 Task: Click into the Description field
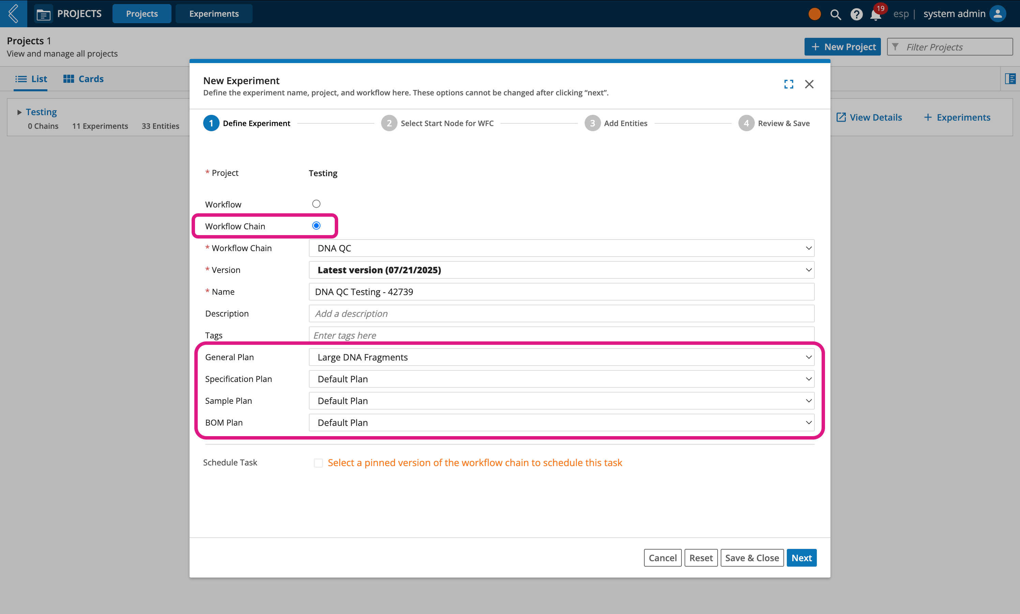click(561, 313)
